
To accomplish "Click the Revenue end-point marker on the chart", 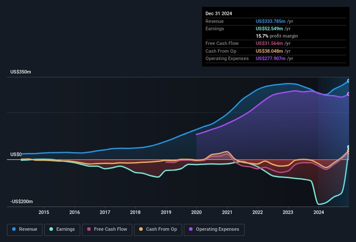I will click(x=349, y=81).
